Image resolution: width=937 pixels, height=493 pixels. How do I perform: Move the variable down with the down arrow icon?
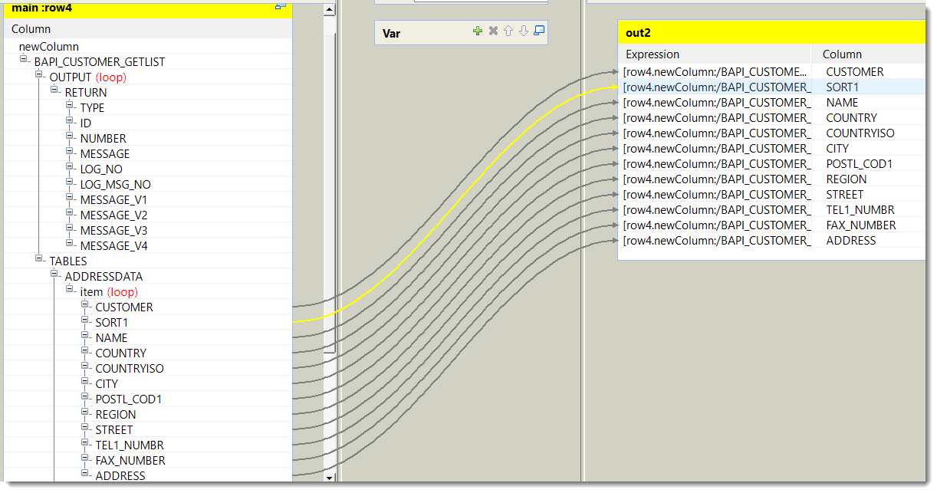pos(524,31)
